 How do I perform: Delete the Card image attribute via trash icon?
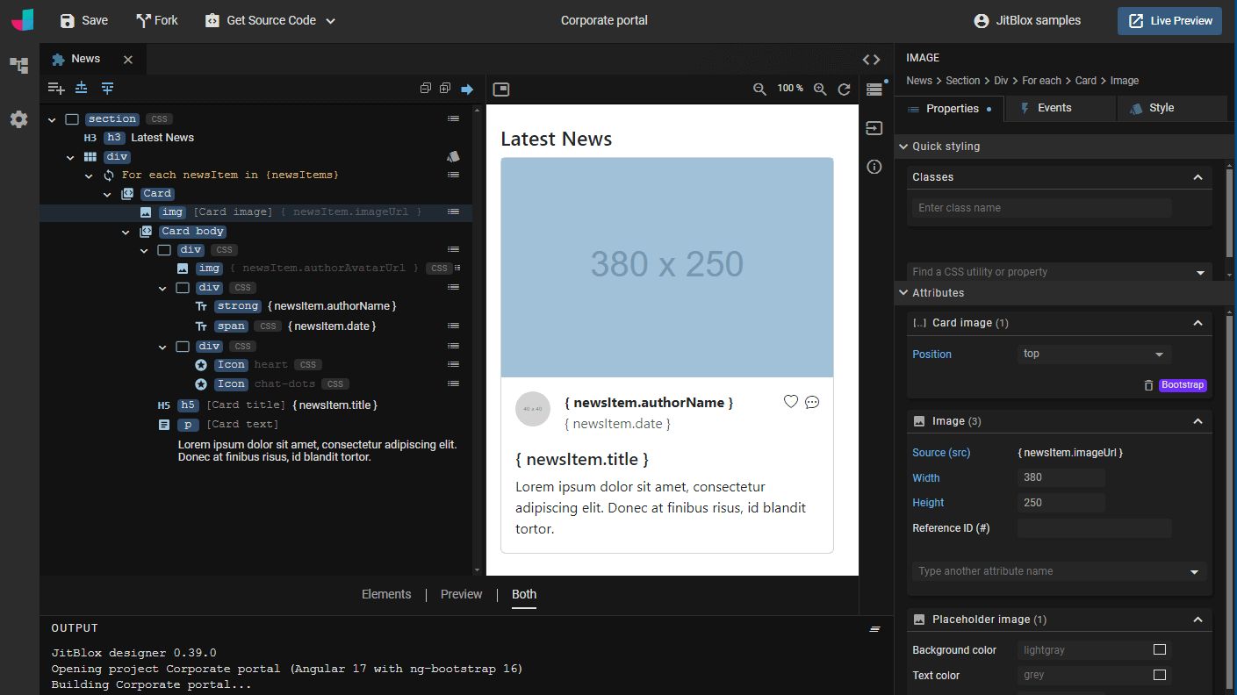(1148, 384)
